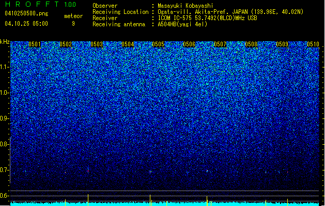Viewport: 325px width, 206px height.
Task: Select the file name 0410250500.png
Action: (26, 13)
